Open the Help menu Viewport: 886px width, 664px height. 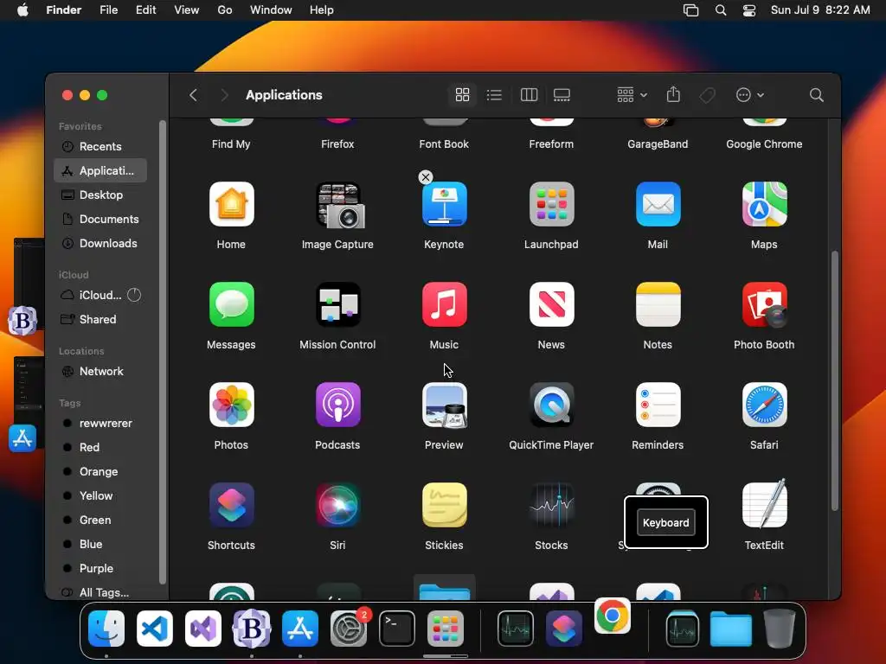pyautogui.click(x=322, y=10)
